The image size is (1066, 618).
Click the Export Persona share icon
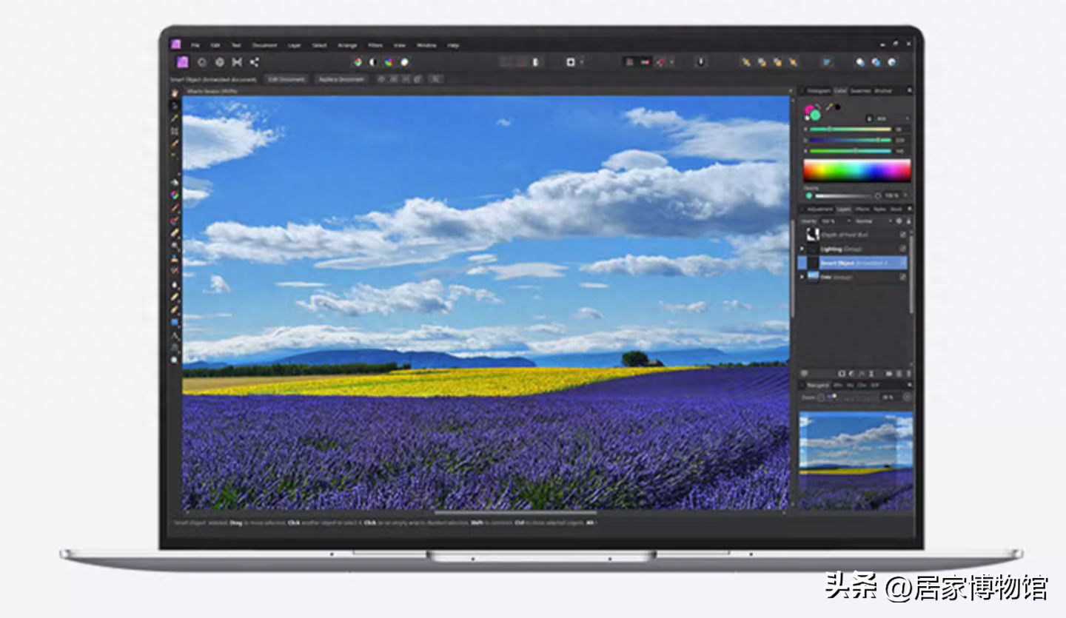tap(254, 63)
